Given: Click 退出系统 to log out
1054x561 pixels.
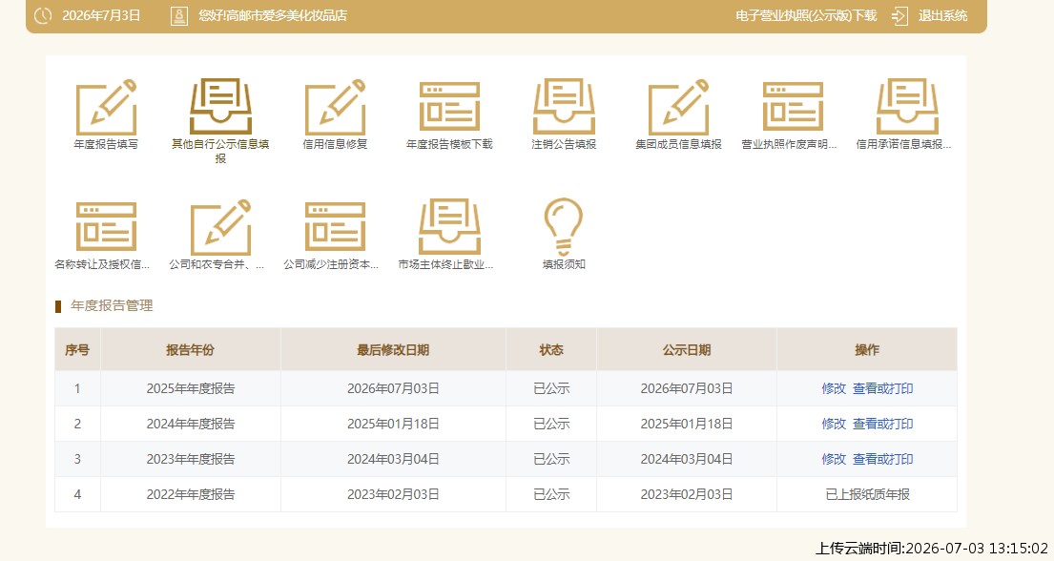Looking at the screenshot, I should pos(942,15).
